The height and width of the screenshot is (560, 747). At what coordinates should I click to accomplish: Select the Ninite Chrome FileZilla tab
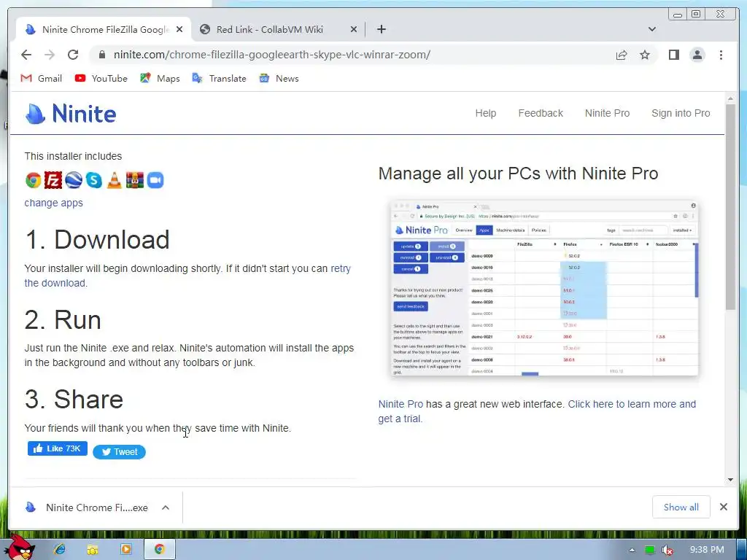[104, 29]
